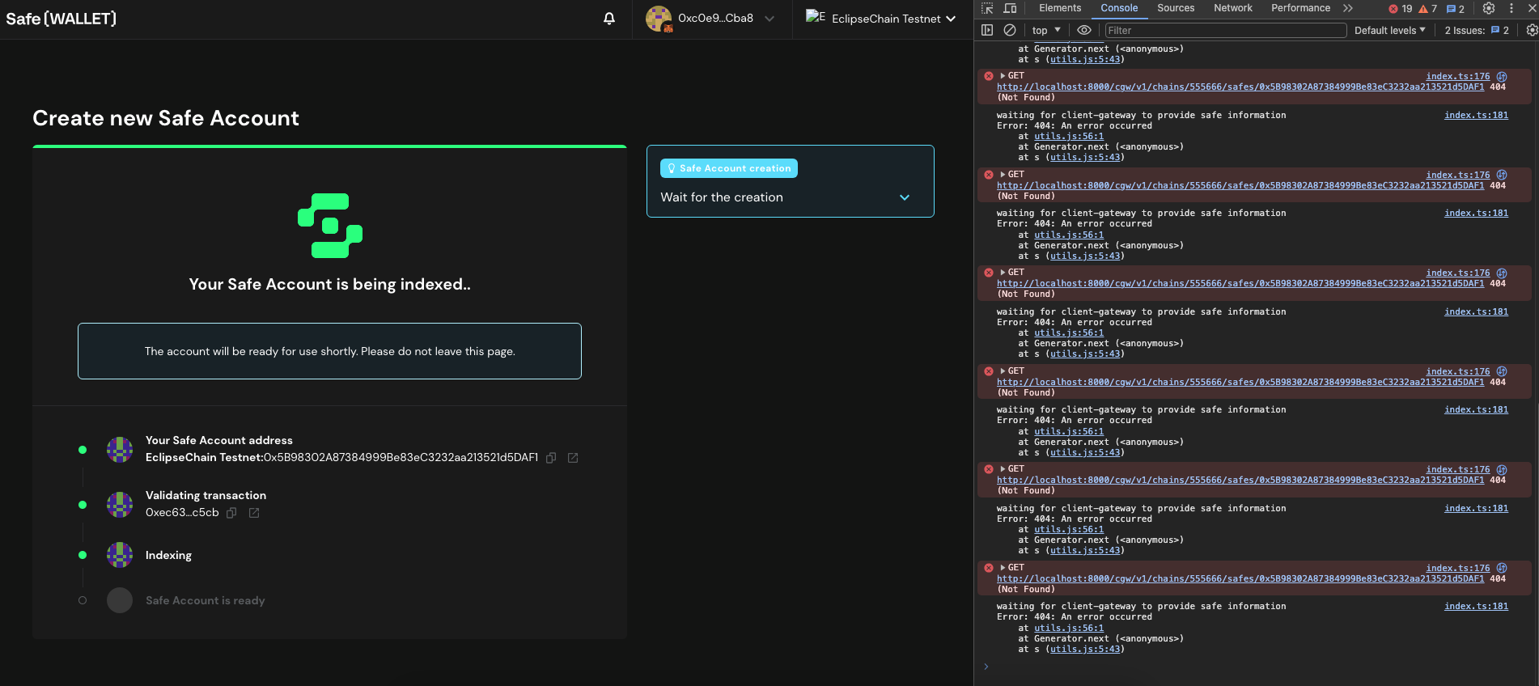Expand the topmost GET error entry
The image size is (1539, 686).
[x=1003, y=76]
